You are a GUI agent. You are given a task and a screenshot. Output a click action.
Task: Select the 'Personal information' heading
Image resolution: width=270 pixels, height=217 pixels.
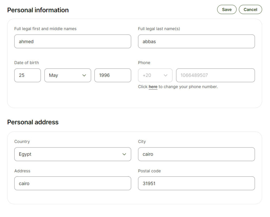pos(38,10)
